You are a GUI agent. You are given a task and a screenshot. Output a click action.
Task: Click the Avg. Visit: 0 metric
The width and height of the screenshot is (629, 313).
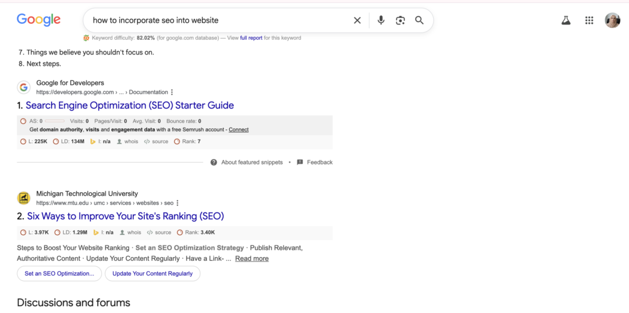point(147,121)
